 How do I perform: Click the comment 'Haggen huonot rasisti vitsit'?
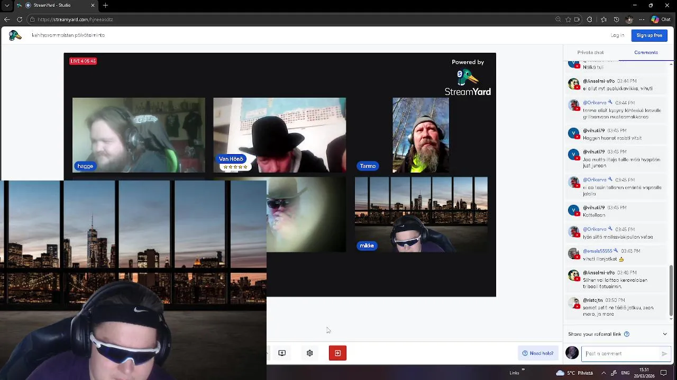pyautogui.click(x=612, y=138)
